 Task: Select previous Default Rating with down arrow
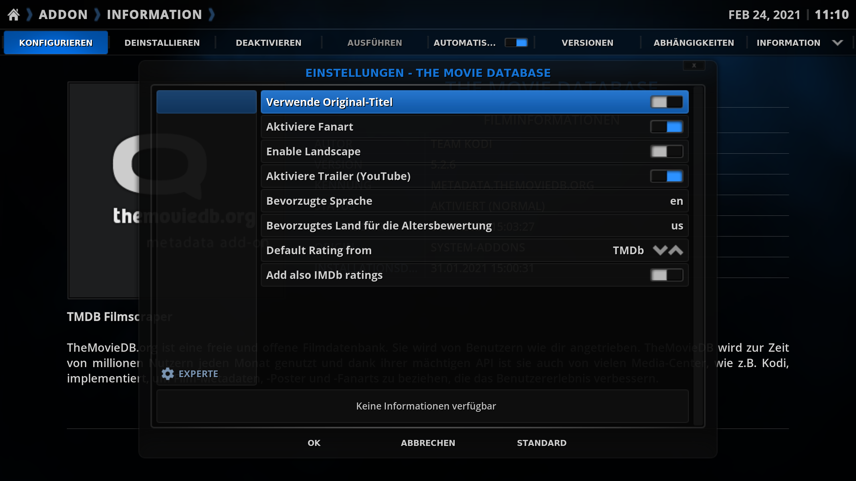660,250
